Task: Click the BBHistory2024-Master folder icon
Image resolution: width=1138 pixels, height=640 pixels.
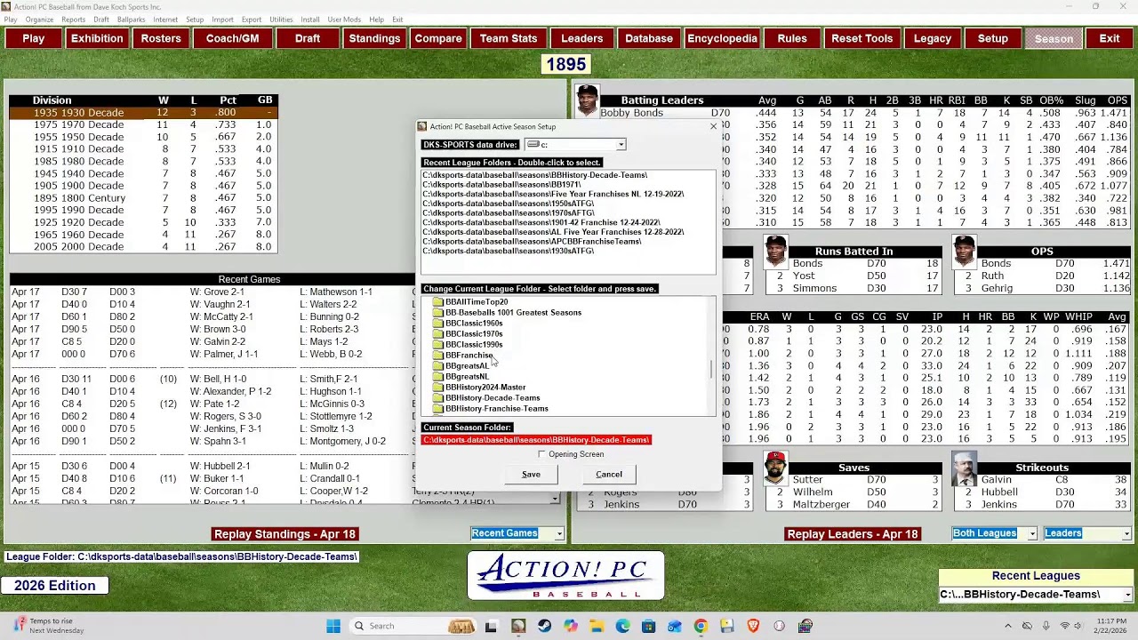Action: pos(437,388)
